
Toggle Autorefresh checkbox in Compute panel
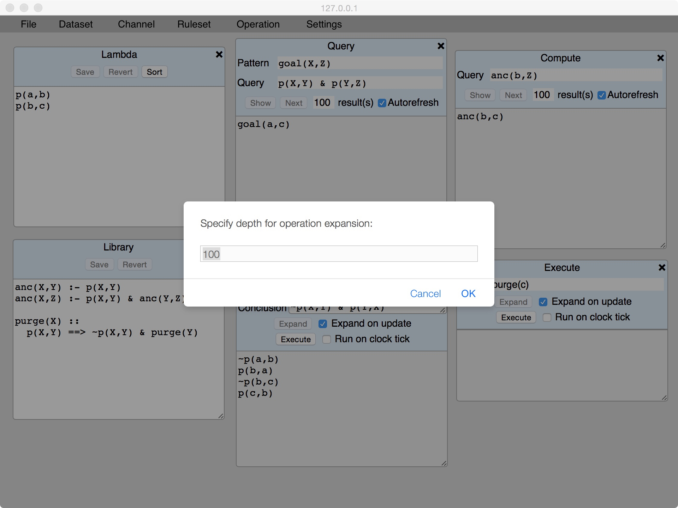602,95
